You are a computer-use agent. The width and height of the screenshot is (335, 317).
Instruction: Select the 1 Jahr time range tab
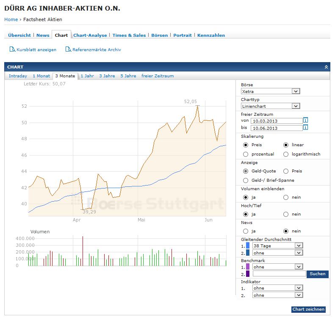pyautogui.click(x=87, y=76)
